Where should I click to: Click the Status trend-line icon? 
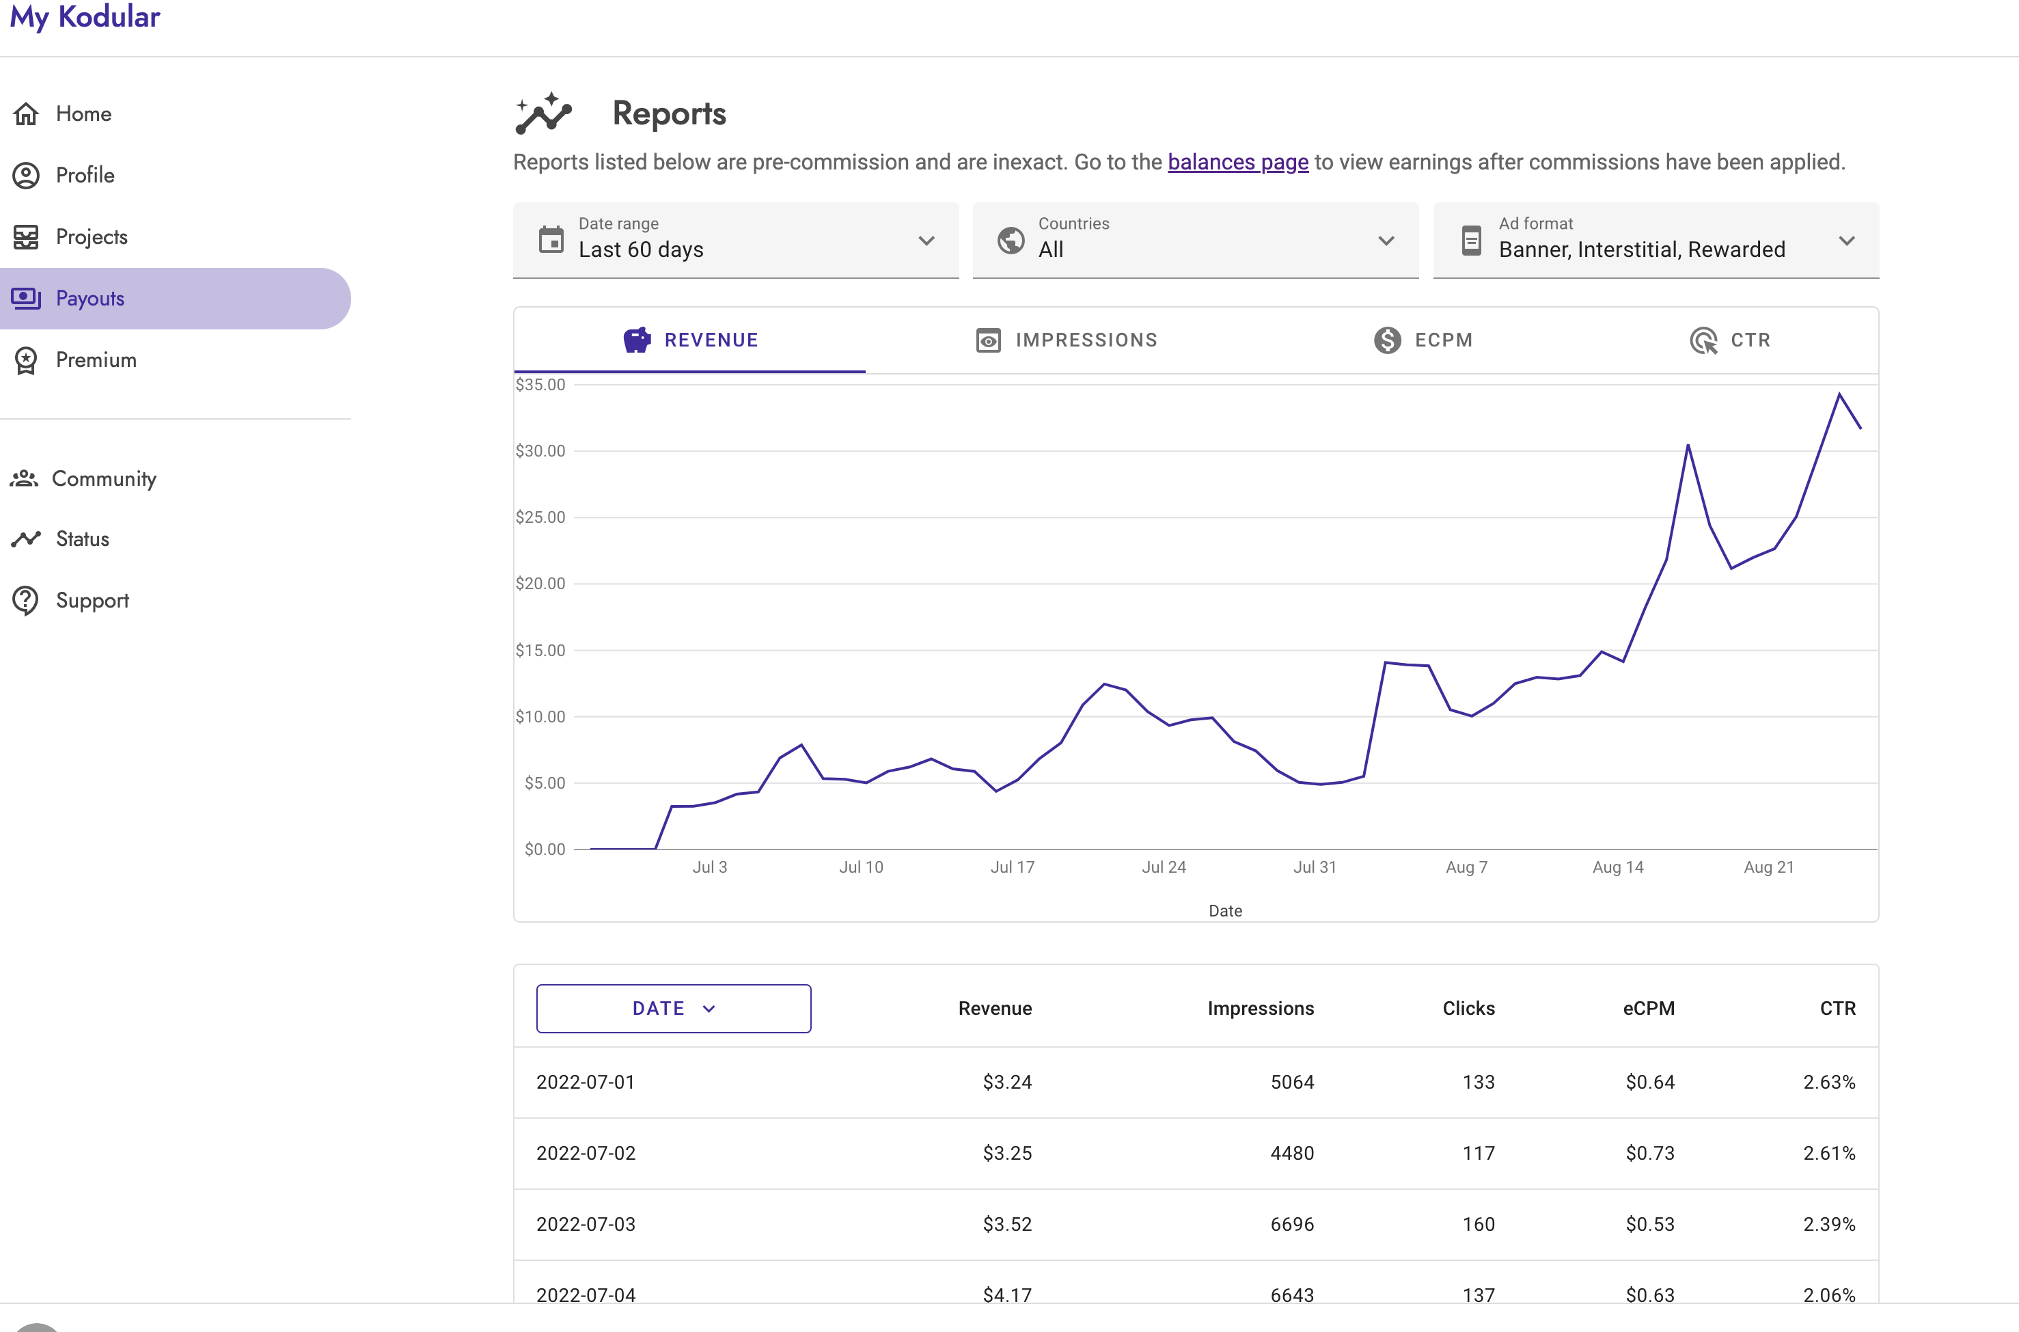point(27,539)
